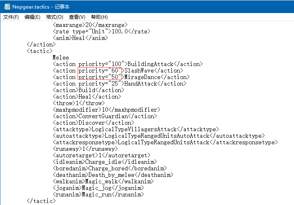The width and height of the screenshot is (294, 205).
Task: Open the 查看(V) menu
Action: tap(77, 17)
